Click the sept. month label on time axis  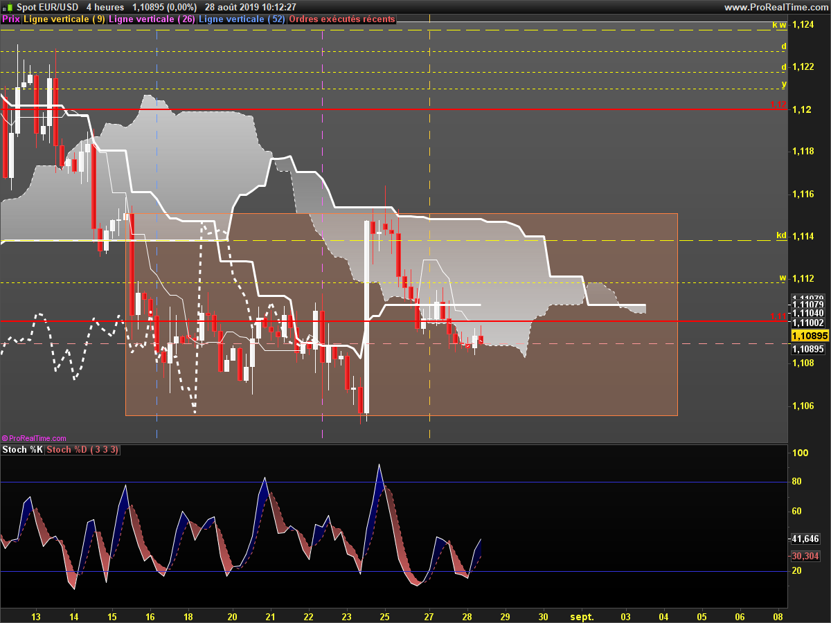point(582,616)
